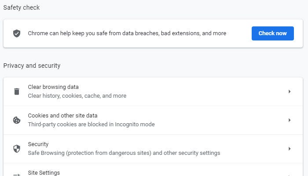Click 'Clear history, cookies, cache, and more' text
This screenshot has height=176, width=308.
tap(77, 96)
